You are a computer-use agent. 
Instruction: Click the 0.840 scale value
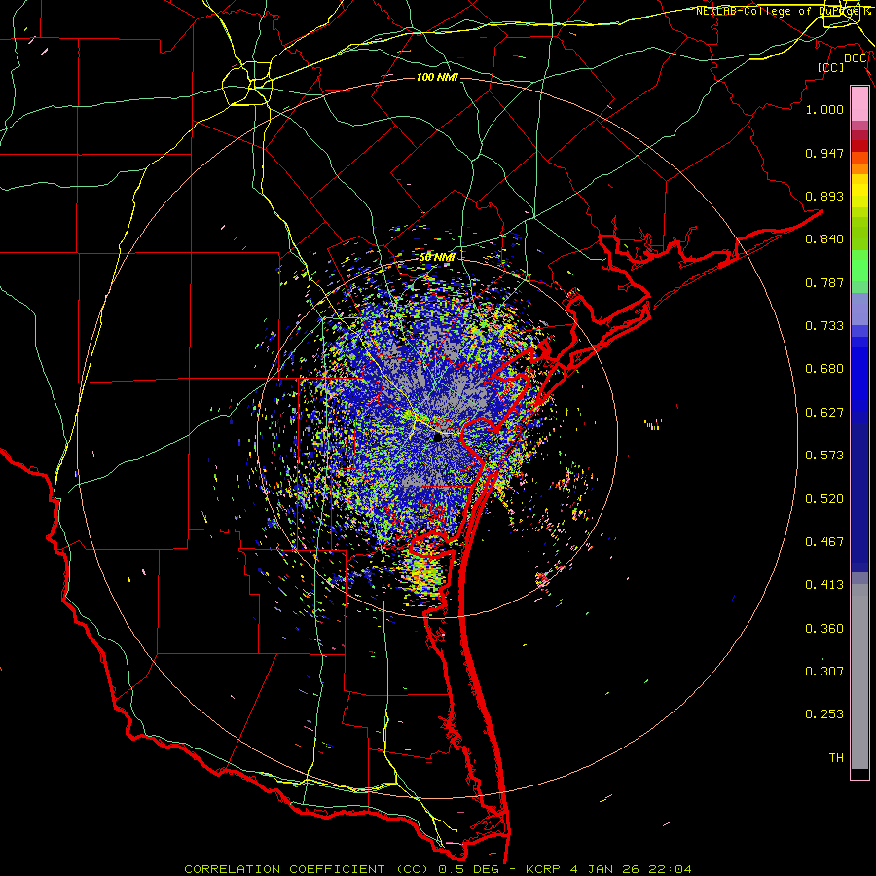pyautogui.click(x=824, y=239)
